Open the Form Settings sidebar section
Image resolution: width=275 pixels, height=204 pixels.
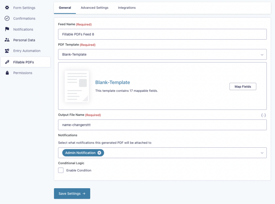7,8
